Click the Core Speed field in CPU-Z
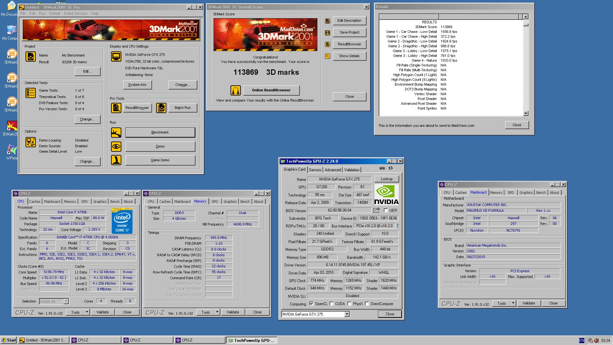 coord(54,272)
